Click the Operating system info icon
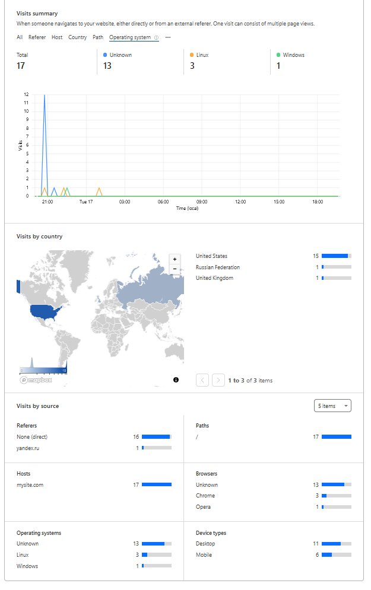Screen dimensions: 371x590 (x=157, y=37)
